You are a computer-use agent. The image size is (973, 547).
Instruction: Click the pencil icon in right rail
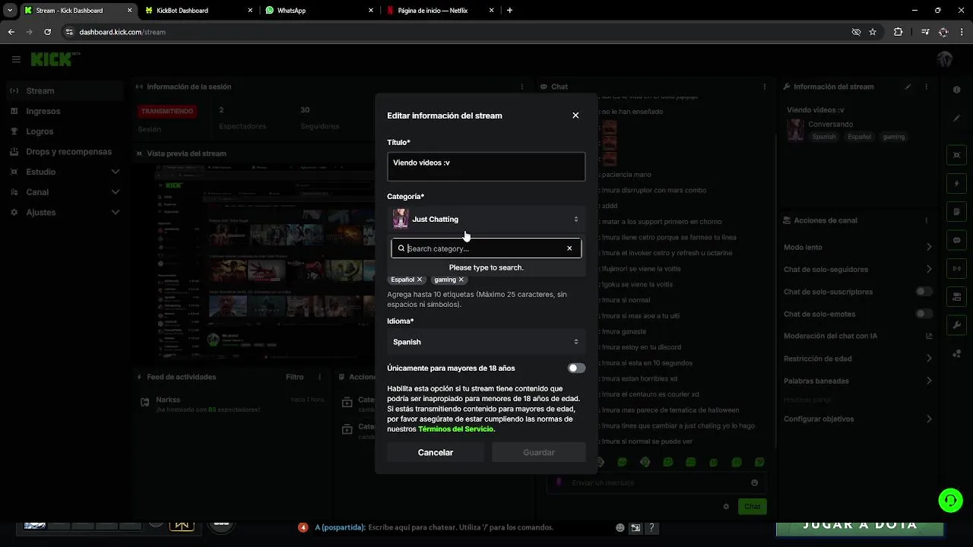pyautogui.click(x=957, y=119)
